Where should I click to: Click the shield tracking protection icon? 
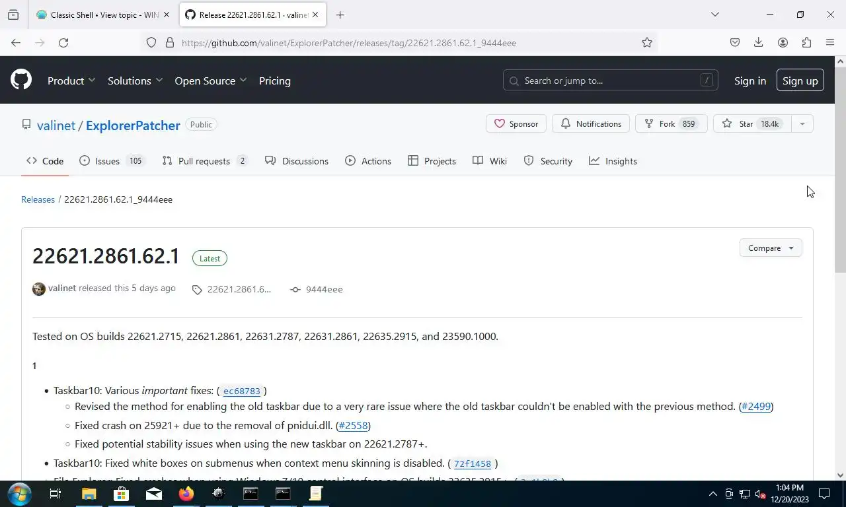[x=151, y=42]
